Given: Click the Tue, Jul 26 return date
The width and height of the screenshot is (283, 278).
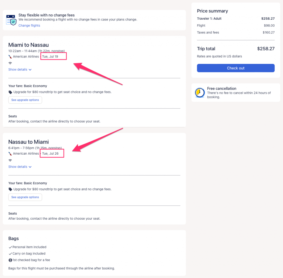Looking at the screenshot, I should [50, 154].
